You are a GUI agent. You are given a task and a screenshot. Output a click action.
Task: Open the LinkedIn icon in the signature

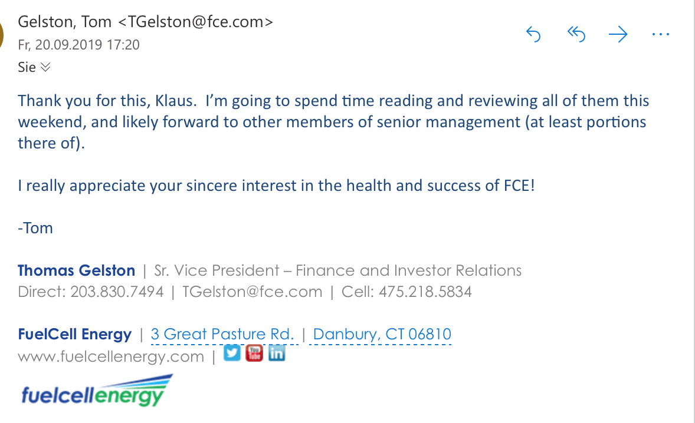276,353
